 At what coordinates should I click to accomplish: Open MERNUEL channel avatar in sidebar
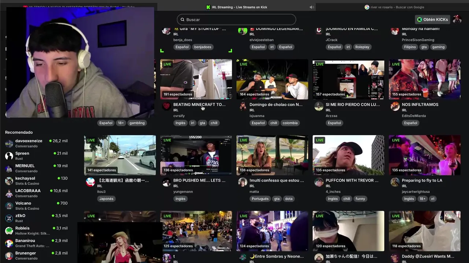click(x=9, y=168)
